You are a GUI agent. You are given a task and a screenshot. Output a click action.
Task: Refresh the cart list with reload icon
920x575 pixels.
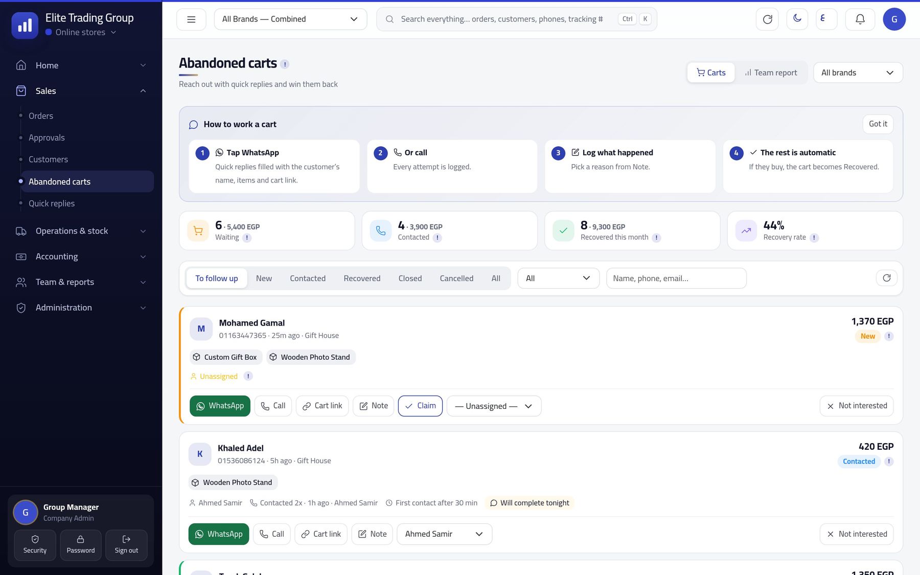point(886,278)
